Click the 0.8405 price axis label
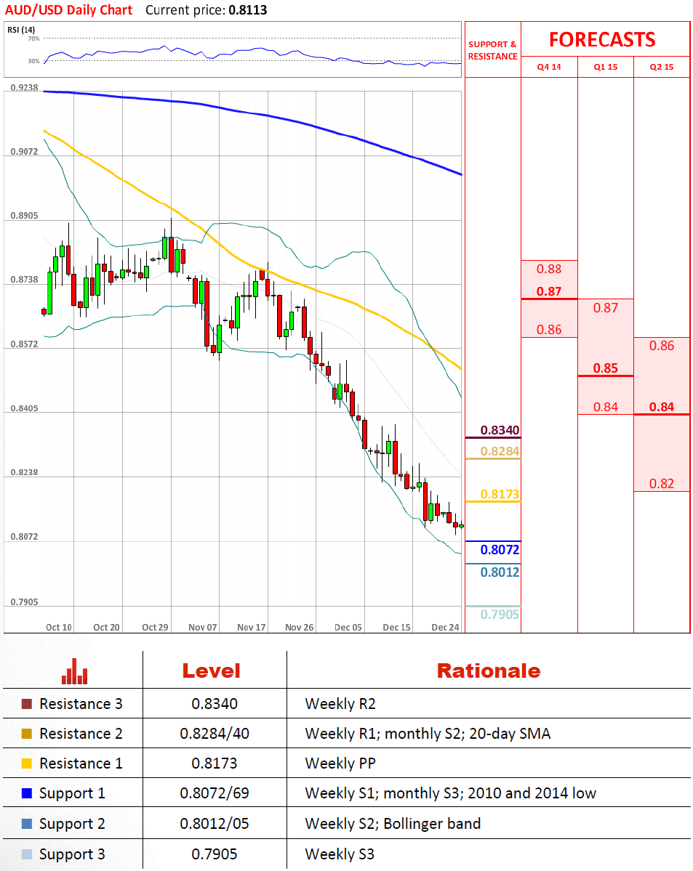 [25, 408]
